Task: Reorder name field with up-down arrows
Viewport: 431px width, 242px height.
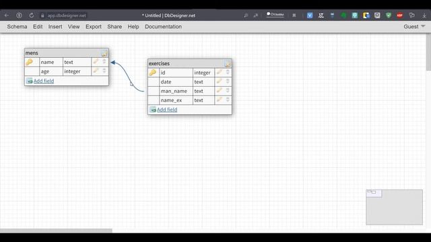Action: [104, 61]
